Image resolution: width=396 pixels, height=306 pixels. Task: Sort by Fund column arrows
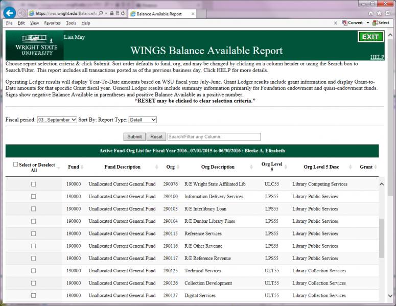tap(82, 167)
